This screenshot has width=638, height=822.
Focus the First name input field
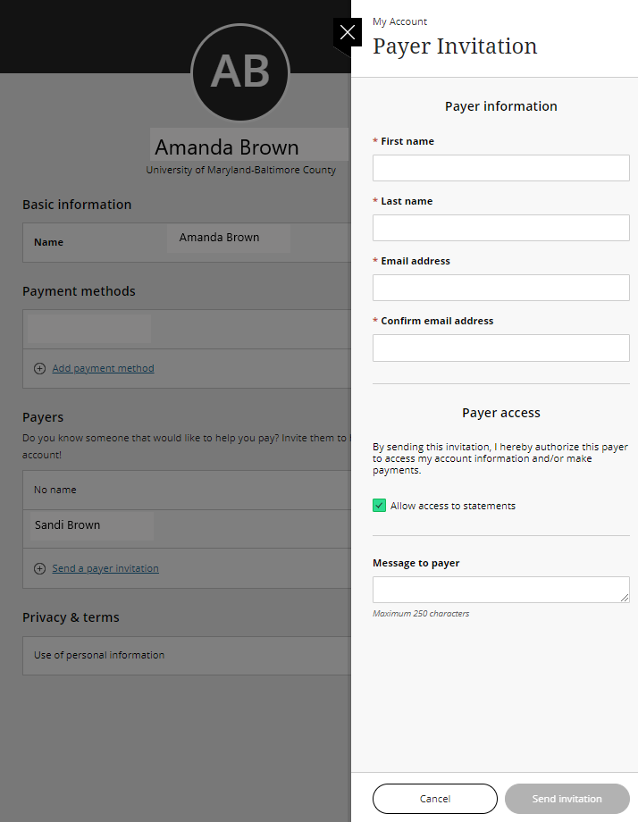pos(500,168)
